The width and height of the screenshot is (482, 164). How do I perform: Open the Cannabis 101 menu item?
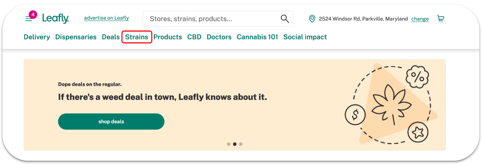[257, 37]
